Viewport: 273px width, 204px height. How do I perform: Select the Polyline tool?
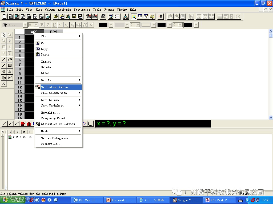pyautogui.click(x=10, y=78)
